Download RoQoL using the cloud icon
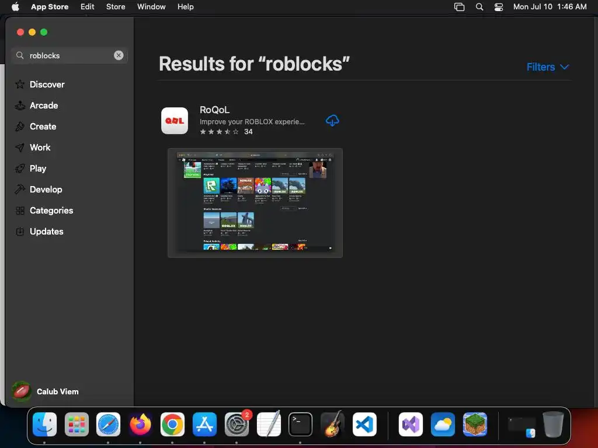Screen dimensions: 598x448 pyautogui.click(x=332, y=121)
